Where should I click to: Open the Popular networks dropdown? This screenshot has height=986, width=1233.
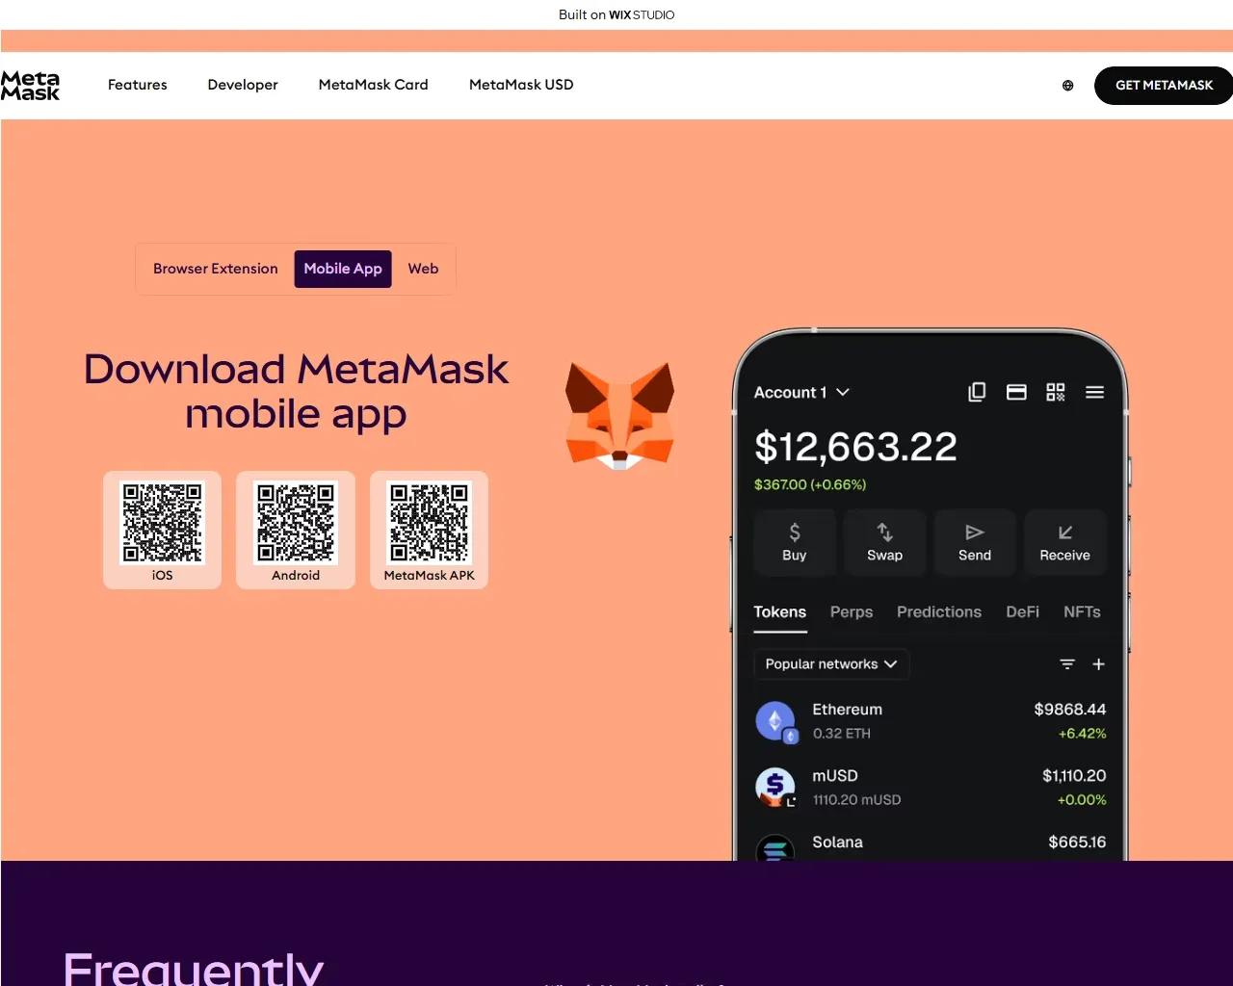point(831,664)
